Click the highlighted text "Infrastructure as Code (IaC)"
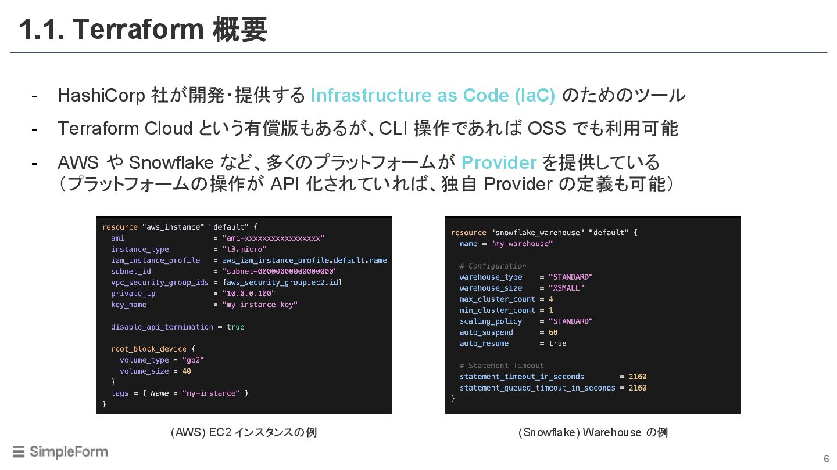 [x=433, y=95]
